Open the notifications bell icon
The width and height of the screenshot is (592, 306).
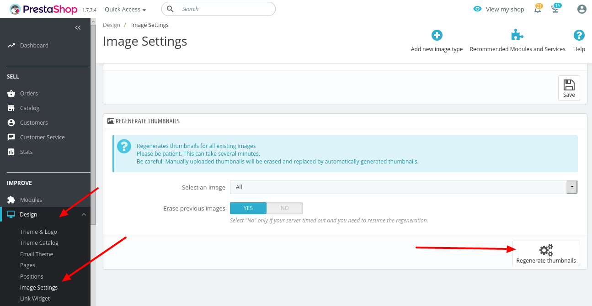pyautogui.click(x=538, y=9)
